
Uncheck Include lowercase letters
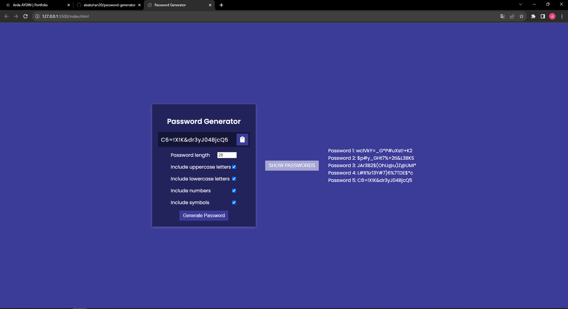[x=234, y=179]
